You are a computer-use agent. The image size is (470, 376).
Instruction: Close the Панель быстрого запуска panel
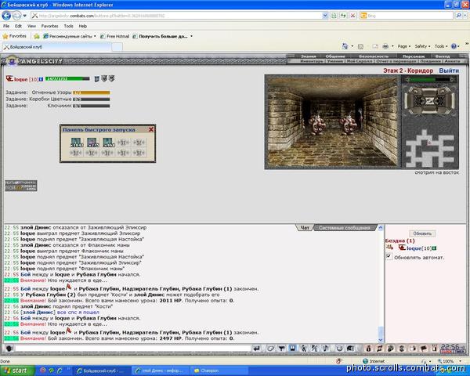(x=151, y=129)
